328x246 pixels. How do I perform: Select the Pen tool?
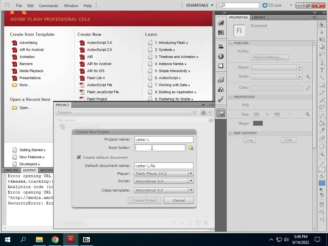(322, 62)
